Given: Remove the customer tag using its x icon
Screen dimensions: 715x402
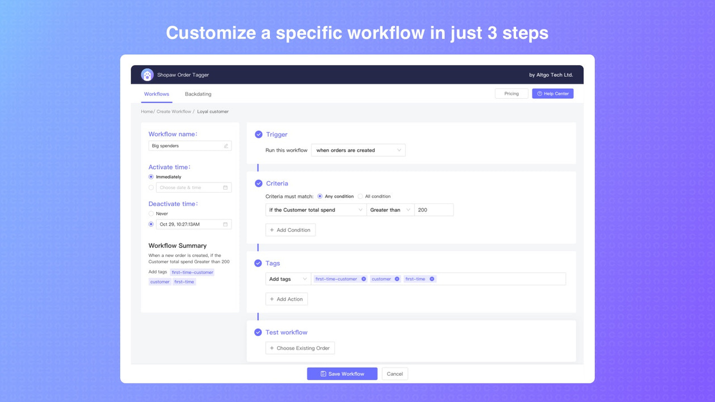Looking at the screenshot, I should tap(397, 279).
